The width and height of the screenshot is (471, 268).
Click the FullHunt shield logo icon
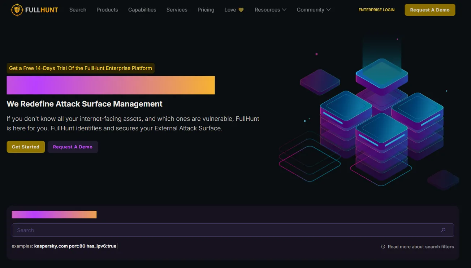16,10
